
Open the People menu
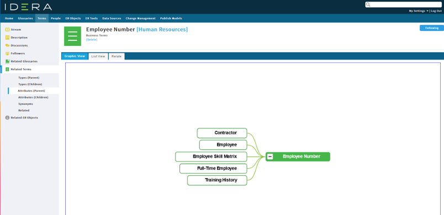click(x=56, y=18)
